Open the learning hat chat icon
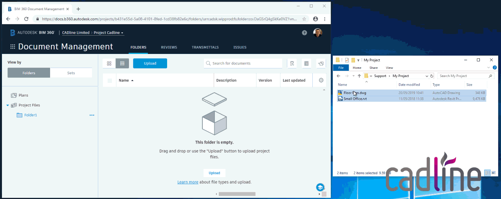The height and width of the screenshot is (199, 501). 320,187
